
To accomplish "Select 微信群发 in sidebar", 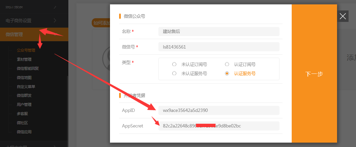I will (24, 95).
